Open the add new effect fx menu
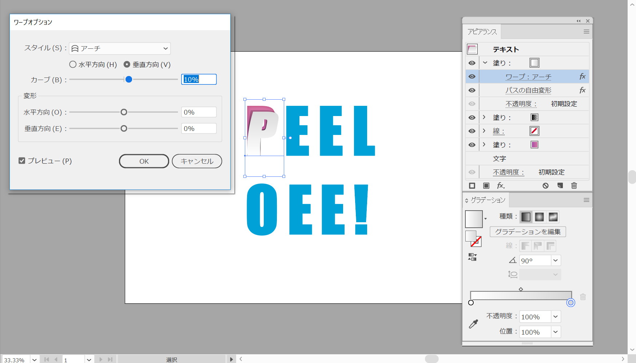Screen dimensions: 636x363 pyautogui.click(x=501, y=186)
